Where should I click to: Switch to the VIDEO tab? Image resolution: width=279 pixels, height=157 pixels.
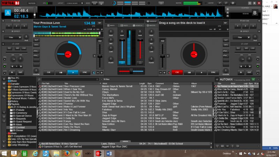[x=124, y=25]
